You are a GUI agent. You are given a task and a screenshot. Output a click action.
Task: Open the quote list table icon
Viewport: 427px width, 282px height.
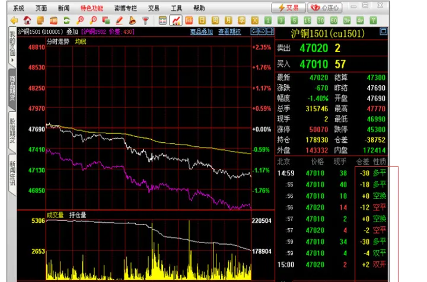[162, 20]
